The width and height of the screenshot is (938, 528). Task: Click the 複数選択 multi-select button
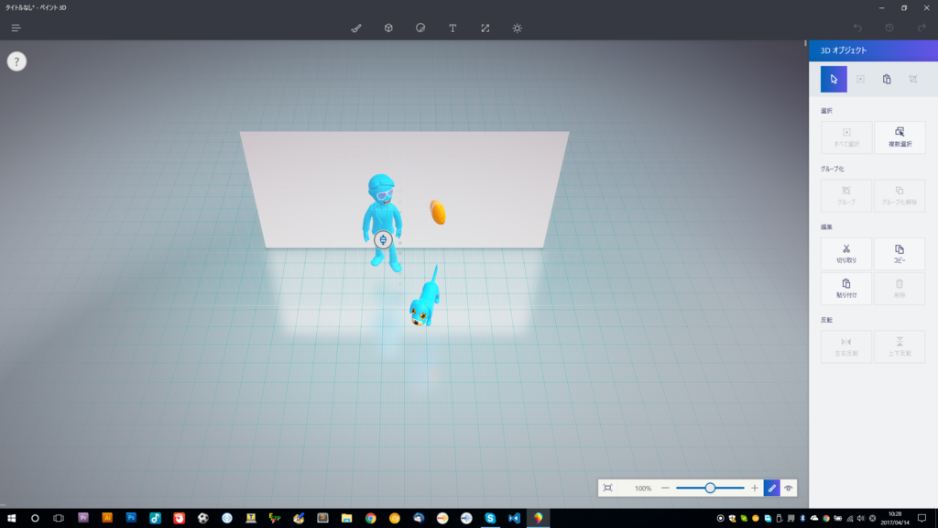900,137
